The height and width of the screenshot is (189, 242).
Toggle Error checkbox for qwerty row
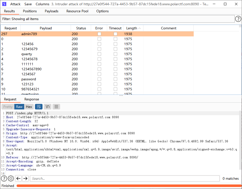99,54
